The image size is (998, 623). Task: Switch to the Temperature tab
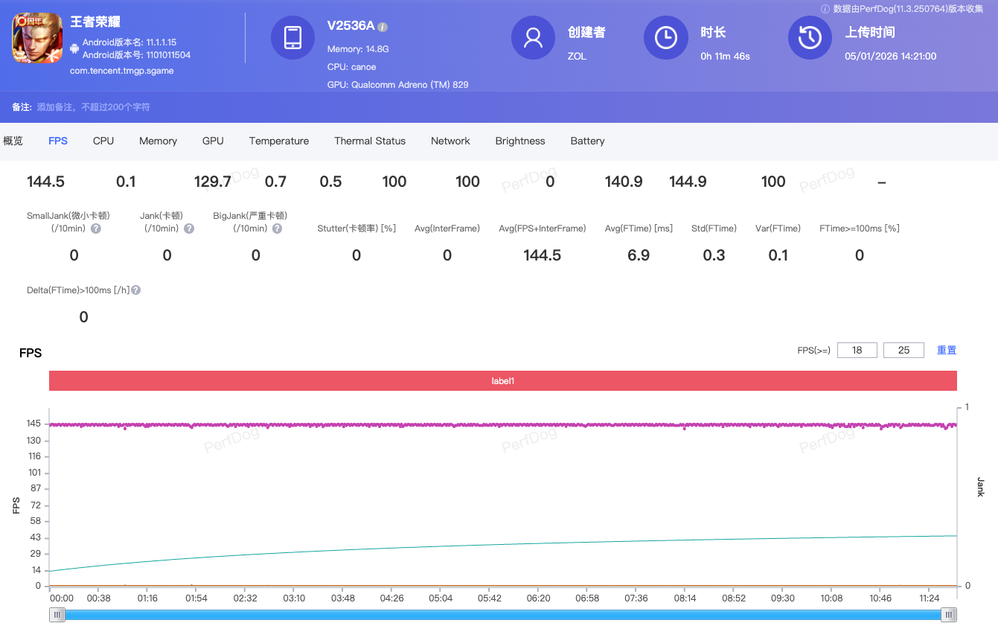pyautogui.click(x=278, y=141)
